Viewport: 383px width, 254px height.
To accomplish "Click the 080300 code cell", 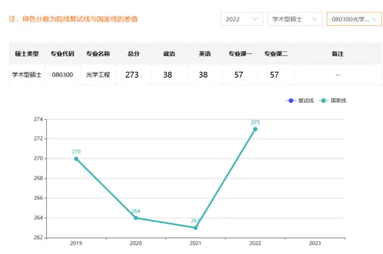I will pos(62,75).
